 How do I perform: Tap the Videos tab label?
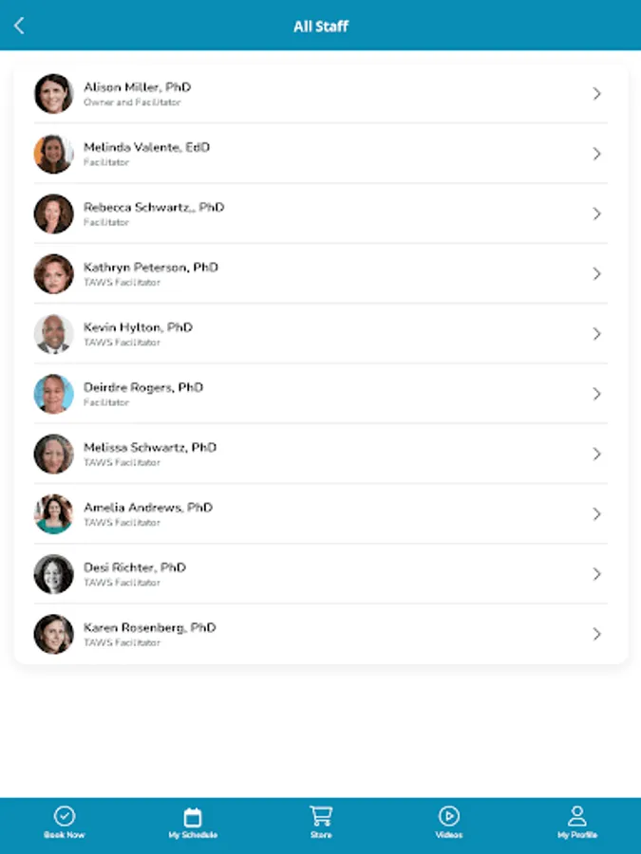tap(448, 835)
